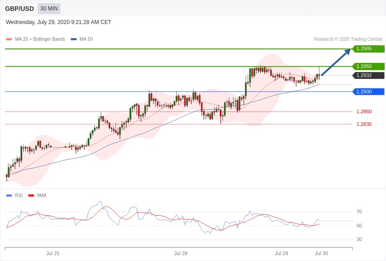The image size is (386, 261).
Task: Click the 1.2835 support level label
Action: pos(364,124)
